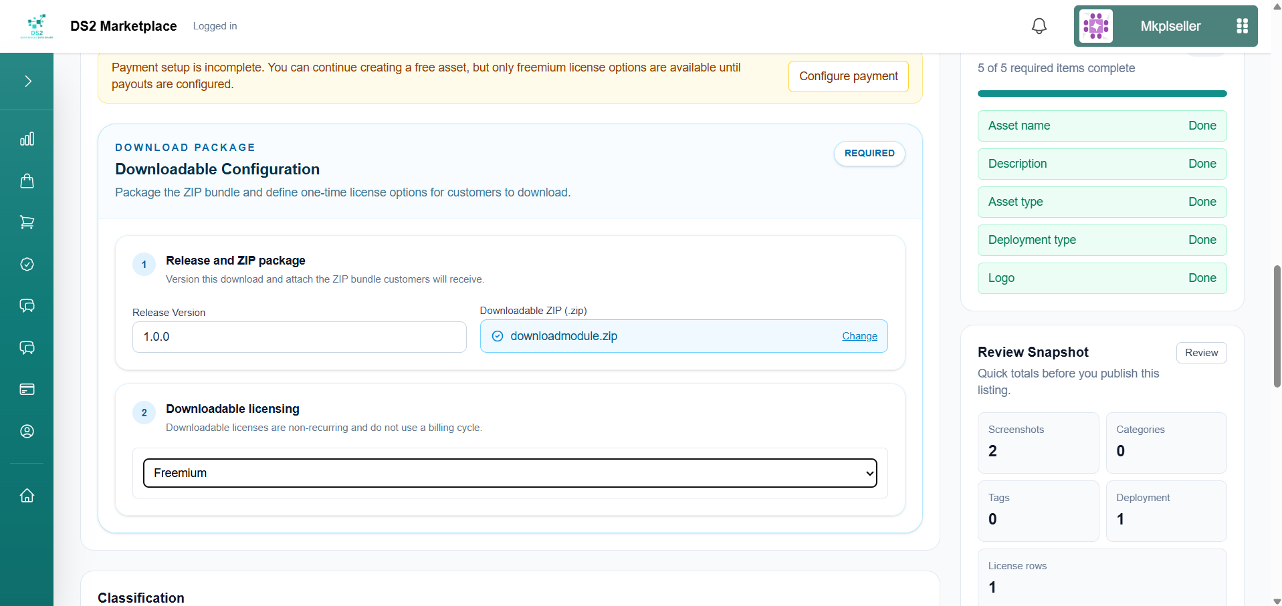This screenshot has width=1282, height=606.
Task: Click step 2 Downloadable licensing heading
Action: pos(232,409)
